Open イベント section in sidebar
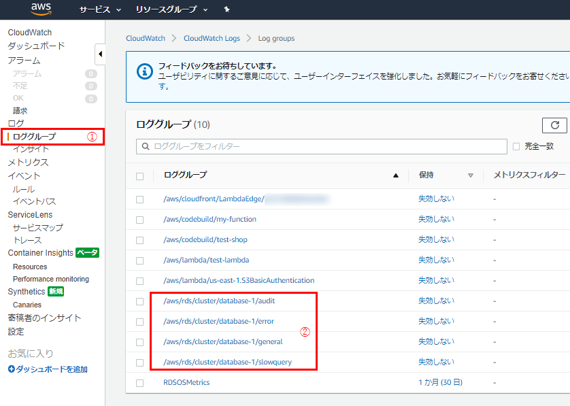This screenshot has width=570, height=406. coord(24,175)
